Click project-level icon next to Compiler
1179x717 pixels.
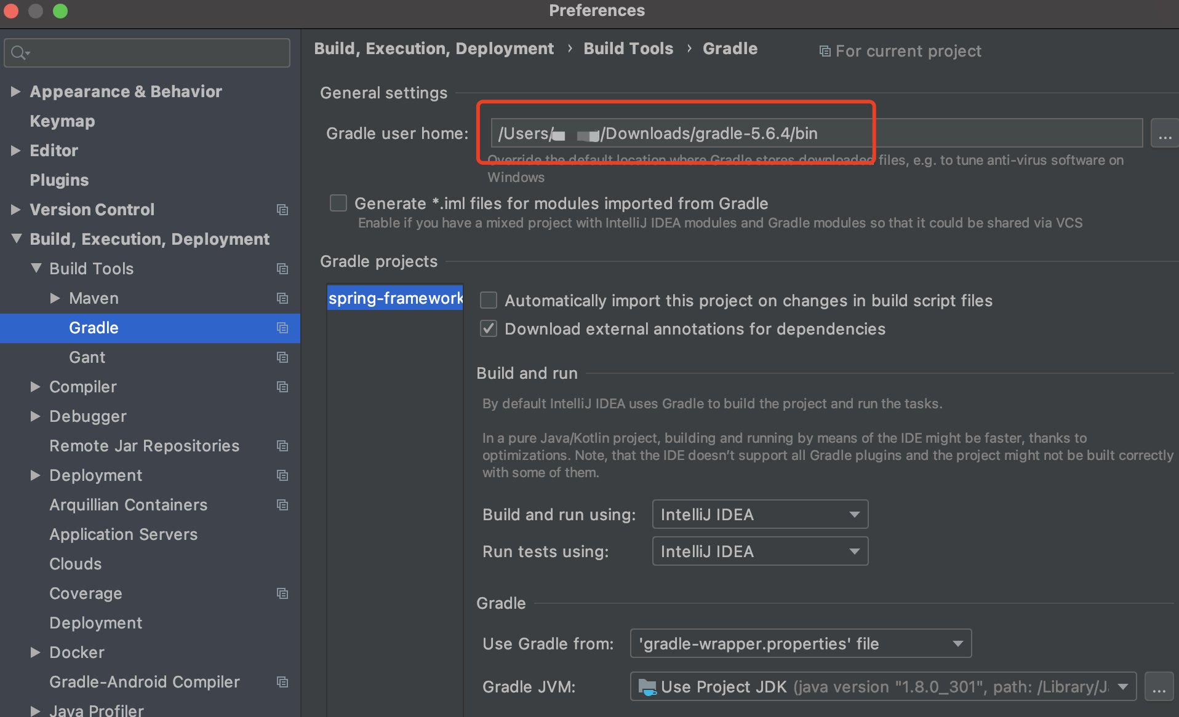pyautogui.click(x=282, y=387)
